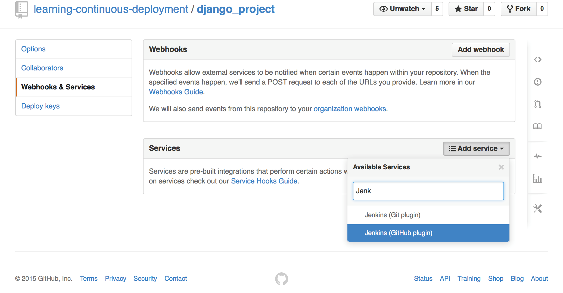This screenshot has height=293, width=563.
Task: Open the Graphs bar chart icon
Action: 537,179
